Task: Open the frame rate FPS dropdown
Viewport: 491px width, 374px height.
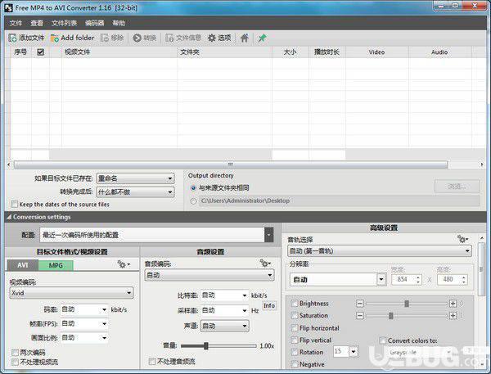Action: tap(84, 323)
